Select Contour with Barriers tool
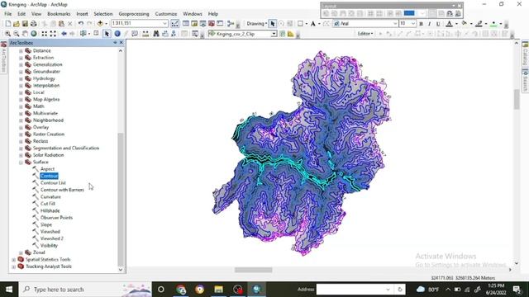Screen dimensions: 529x297 [62, 190]
